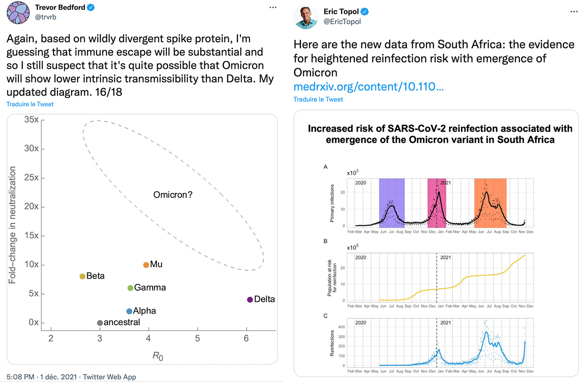
Task: Open the medrxiv.org link
Action: [x=368, y=87]
